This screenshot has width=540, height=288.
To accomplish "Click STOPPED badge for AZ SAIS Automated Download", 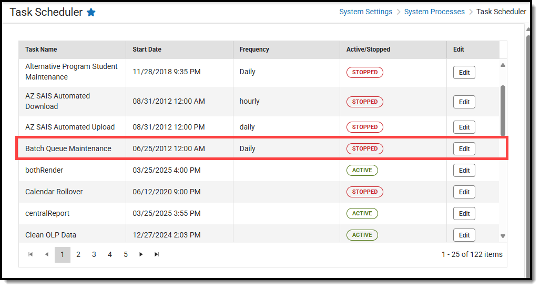I will point(365,102).
